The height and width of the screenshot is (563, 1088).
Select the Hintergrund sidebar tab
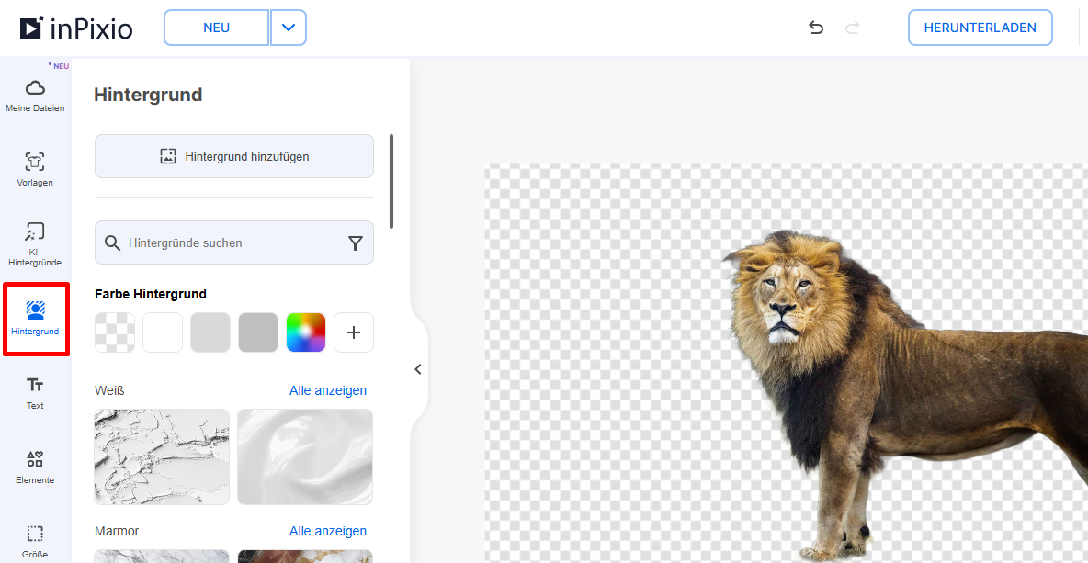(x=36, y=319)
